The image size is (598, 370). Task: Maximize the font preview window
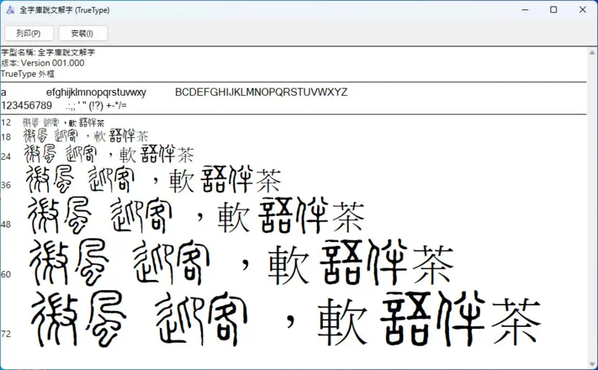[554, 10]
